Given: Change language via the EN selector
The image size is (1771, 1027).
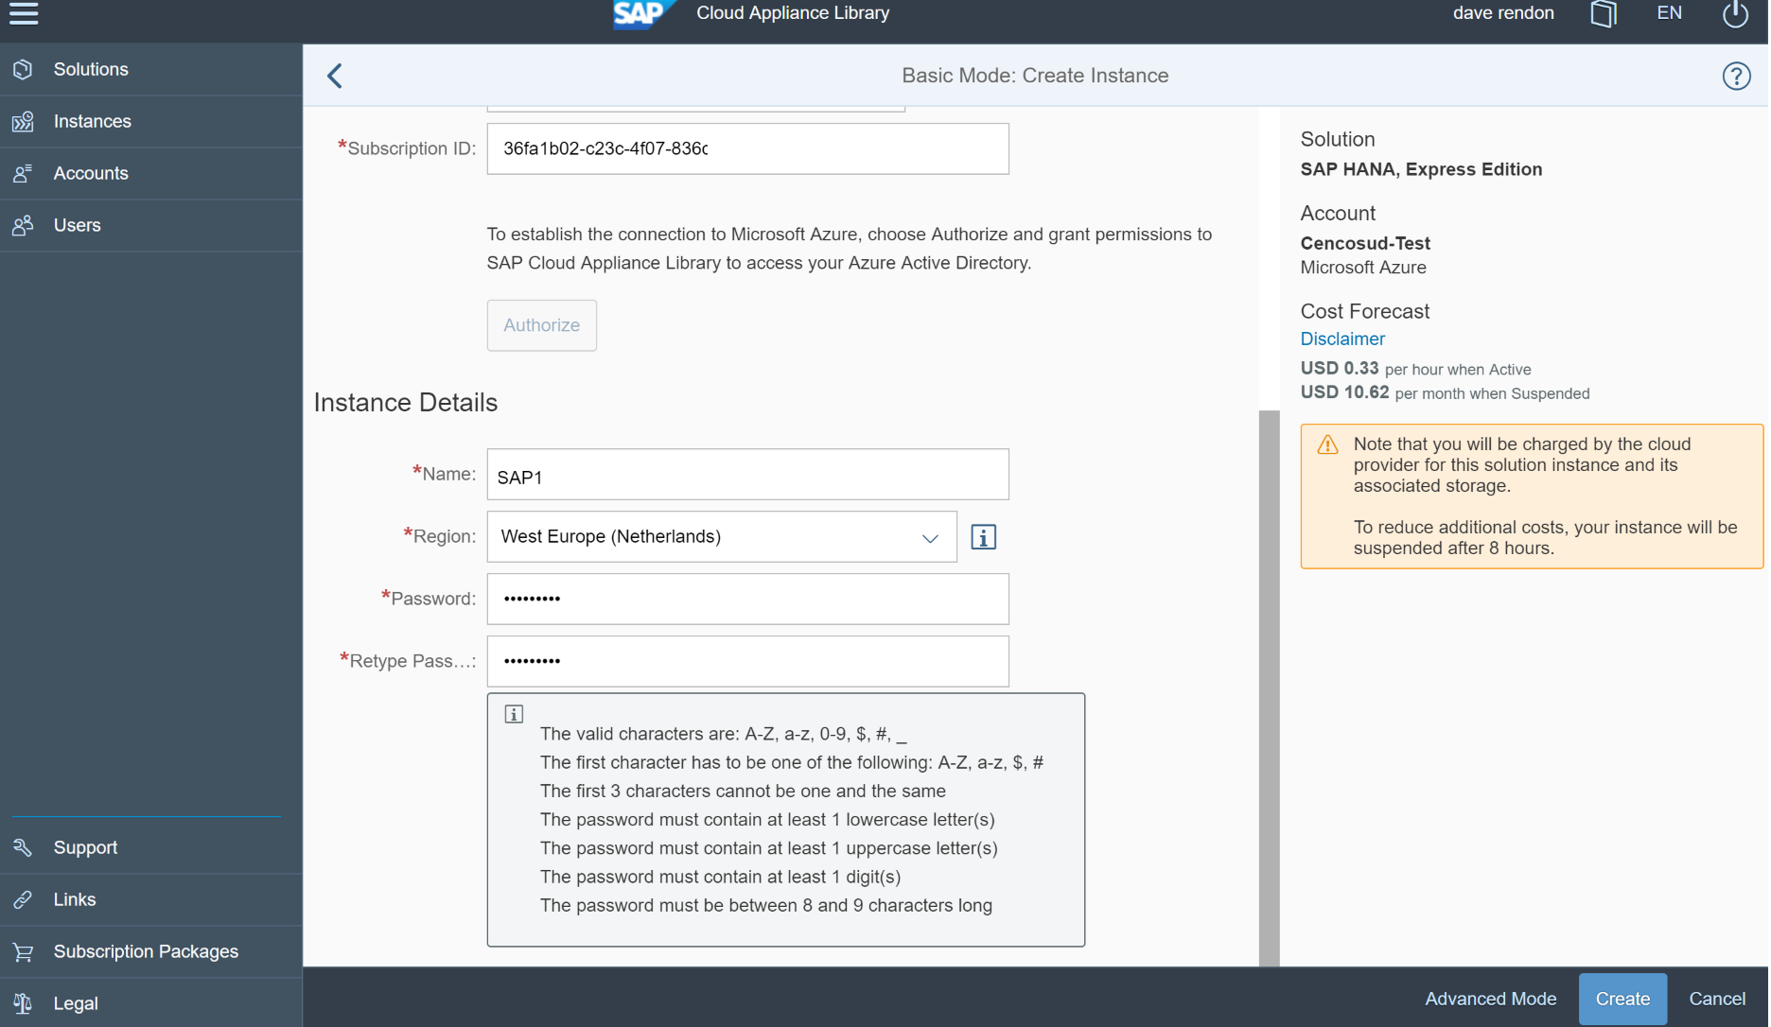Looking at the screenshot, I should point(1669,13).
